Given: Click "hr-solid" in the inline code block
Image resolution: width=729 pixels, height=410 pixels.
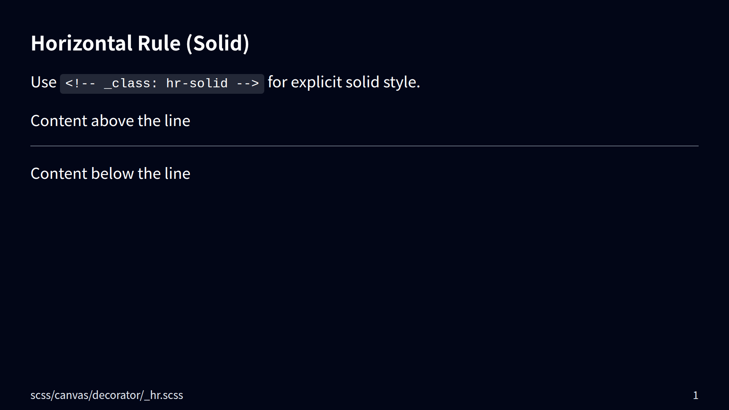Looking at the screenshot, I should (x=197, y=84).
